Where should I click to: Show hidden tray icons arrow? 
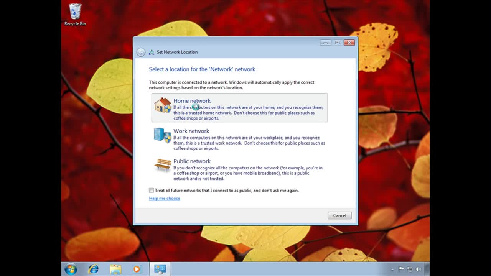click(392, 269)
